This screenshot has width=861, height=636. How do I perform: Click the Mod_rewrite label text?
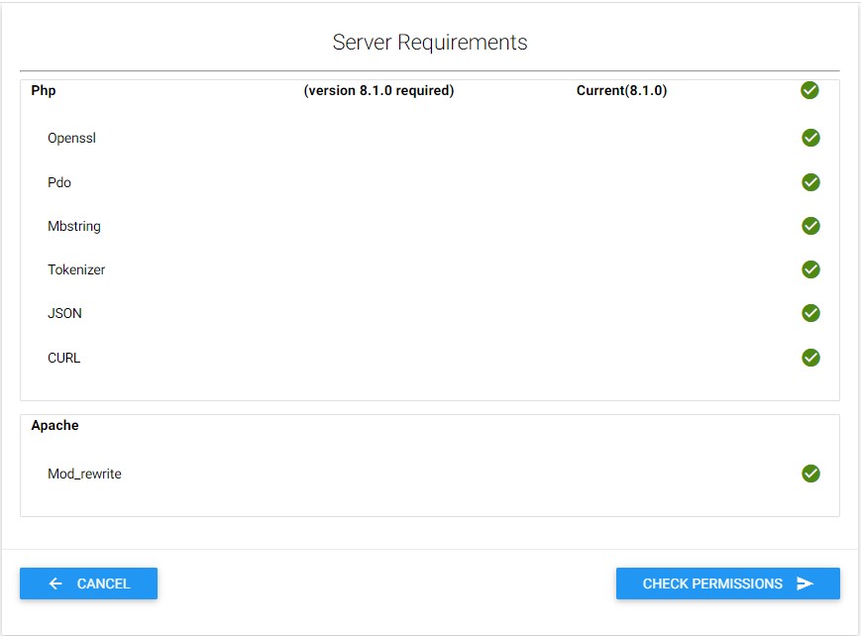pos(84,475)
